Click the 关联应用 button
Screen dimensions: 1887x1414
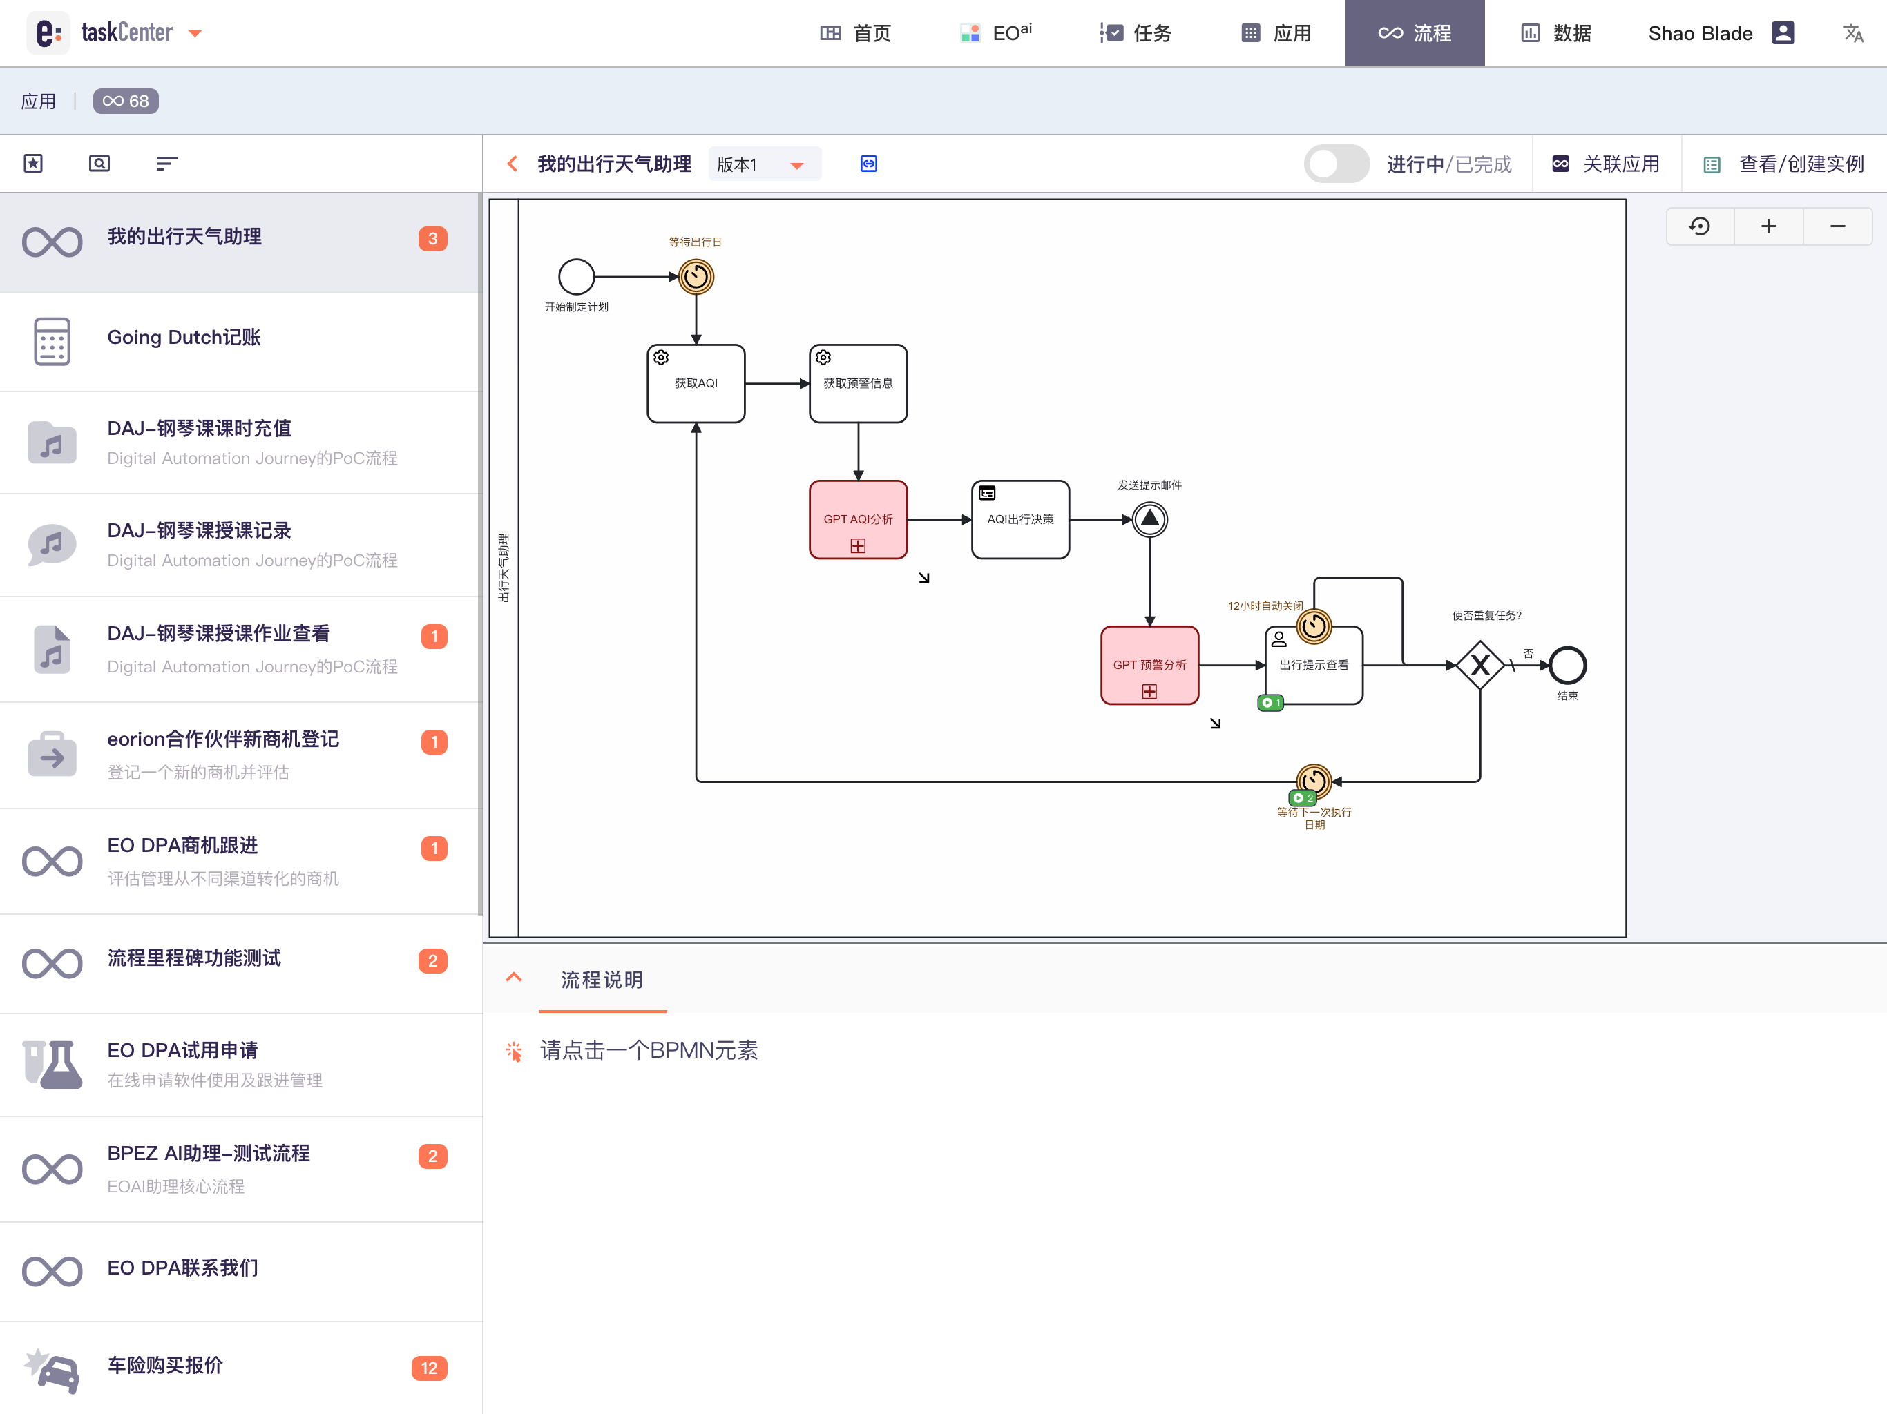[1607, 164]
